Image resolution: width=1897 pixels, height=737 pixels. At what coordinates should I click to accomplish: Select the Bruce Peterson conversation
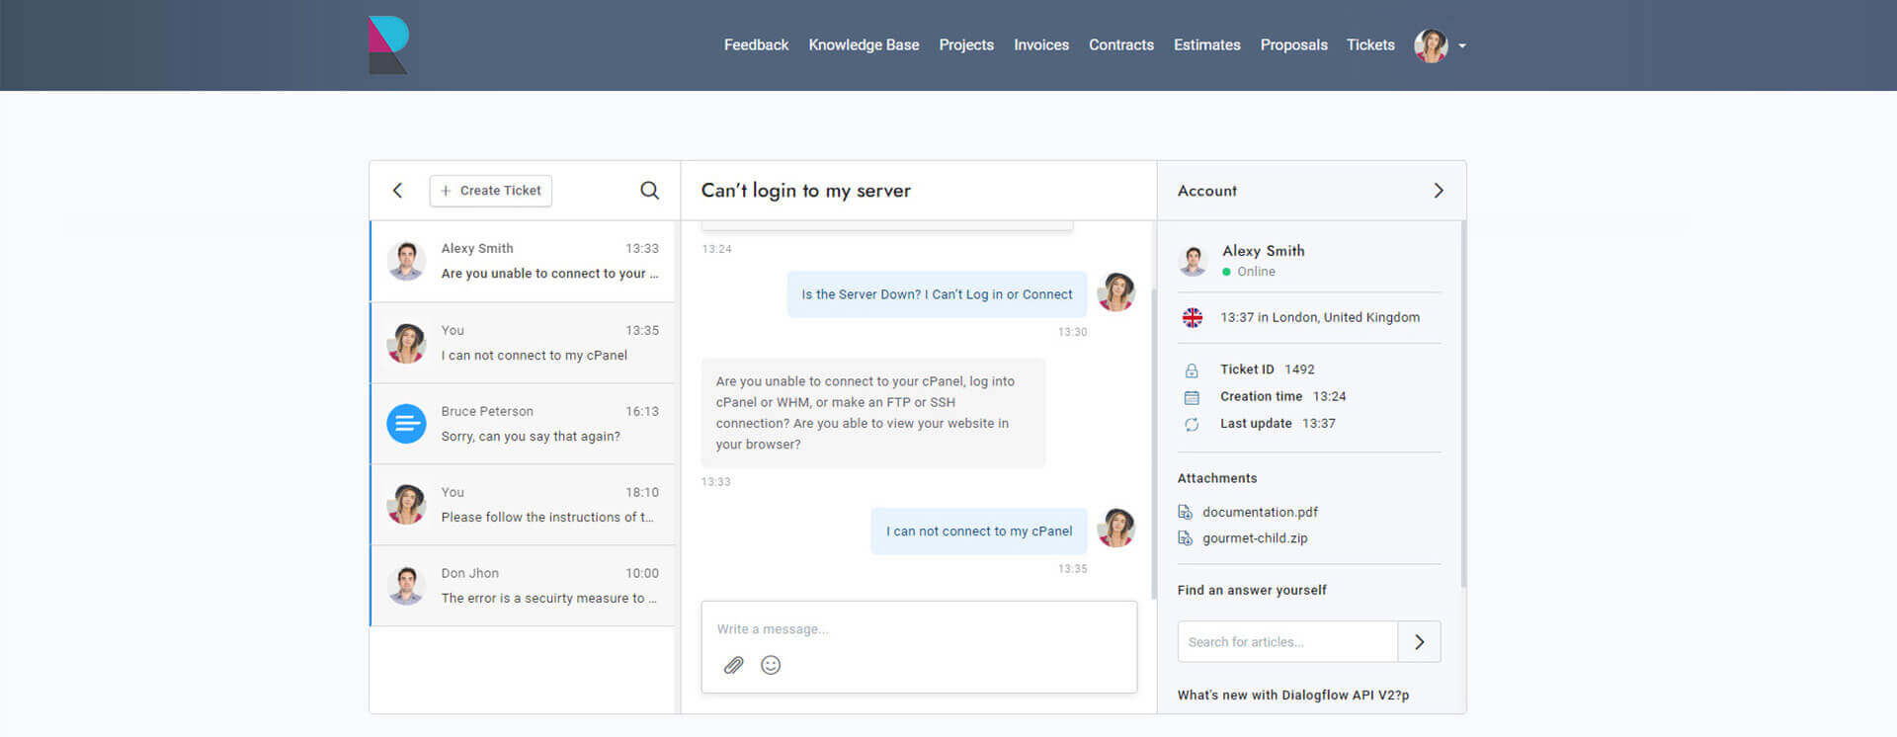(x=524, y=424)
